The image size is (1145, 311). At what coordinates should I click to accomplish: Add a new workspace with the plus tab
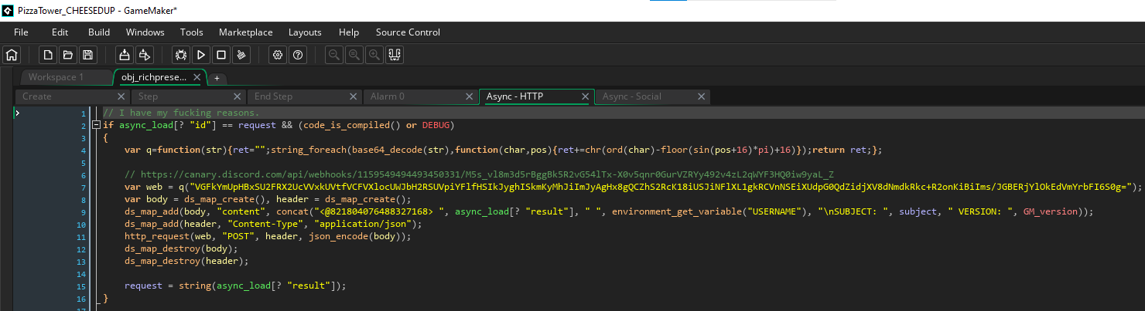coord(217,78)
